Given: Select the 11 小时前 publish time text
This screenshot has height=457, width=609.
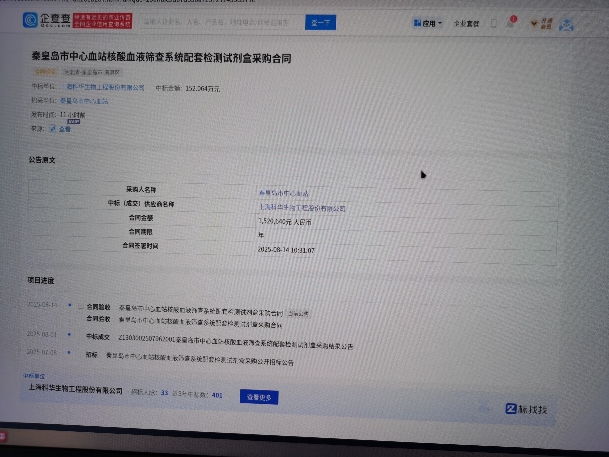Looking at the screenshot, I should [x=73, y=115].
